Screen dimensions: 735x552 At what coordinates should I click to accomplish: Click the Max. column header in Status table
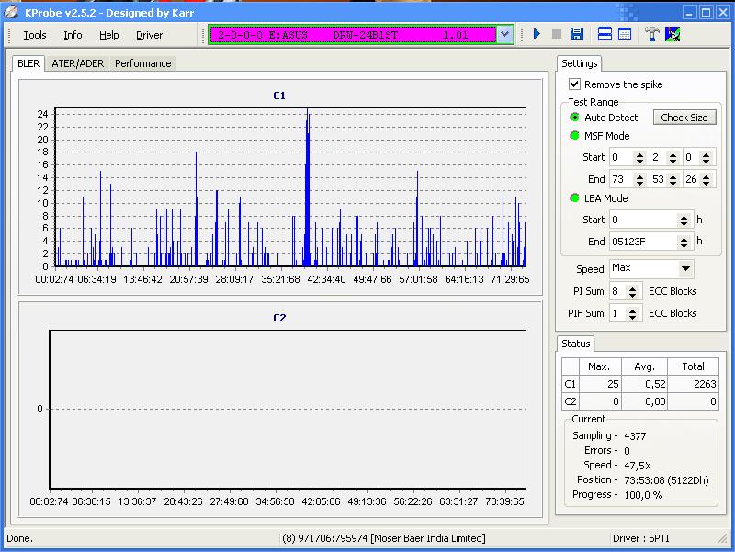[x=600, y=366]
